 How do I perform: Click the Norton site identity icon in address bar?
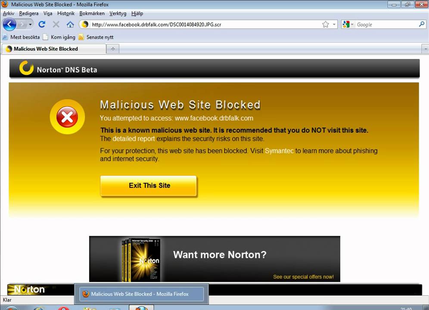85,25
